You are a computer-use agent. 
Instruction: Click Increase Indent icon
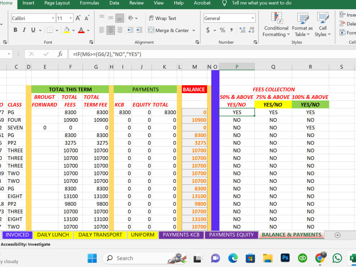(x=139, y=30)
